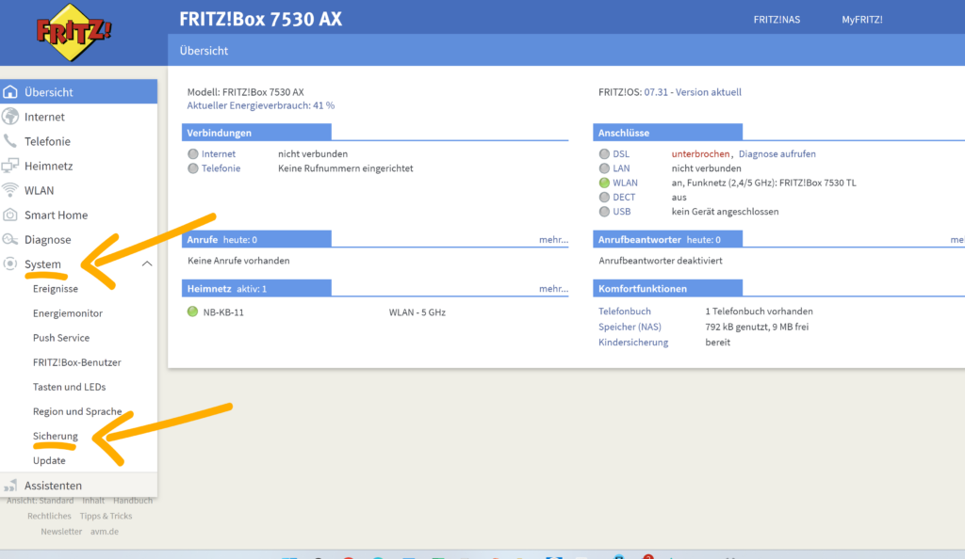Open Sicherung under System
965x559 pixels.
coord(56,436)
